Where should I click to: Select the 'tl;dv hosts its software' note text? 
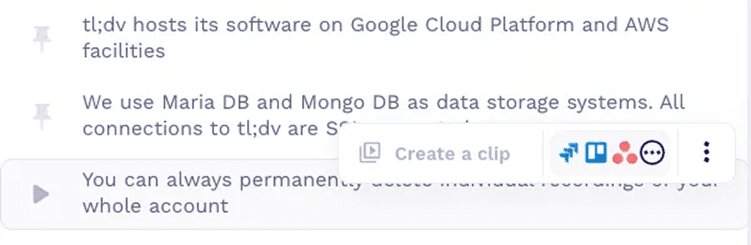point(375,25)
